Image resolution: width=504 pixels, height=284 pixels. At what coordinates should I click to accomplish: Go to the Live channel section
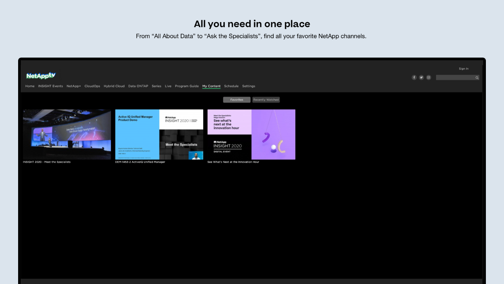[x=168, y=86]
